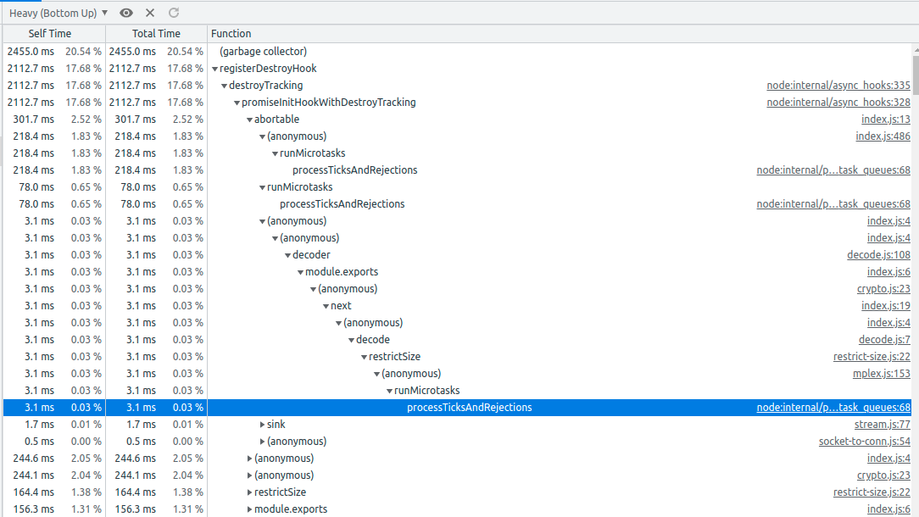Click the 301.7 ms self time value
919x517 pixels.
click(33, 120)
